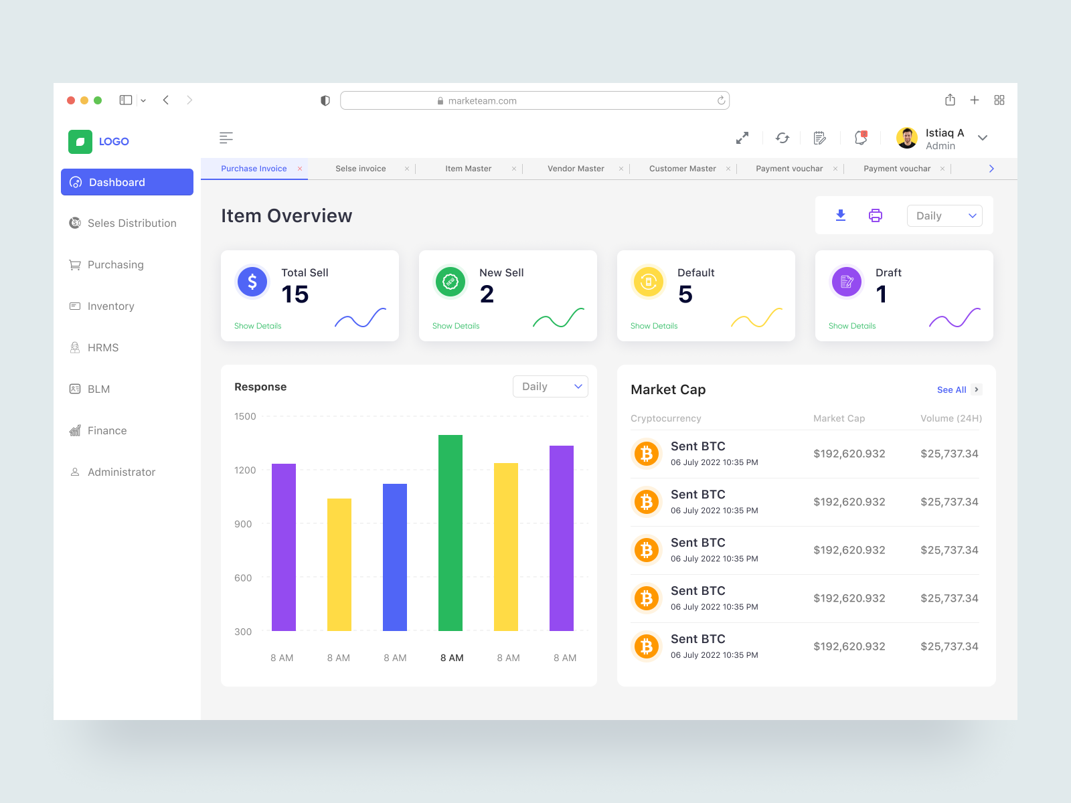Open the Daily dropdown near print icon
The image size is (1071, 803).
click(x=944, y=215)
